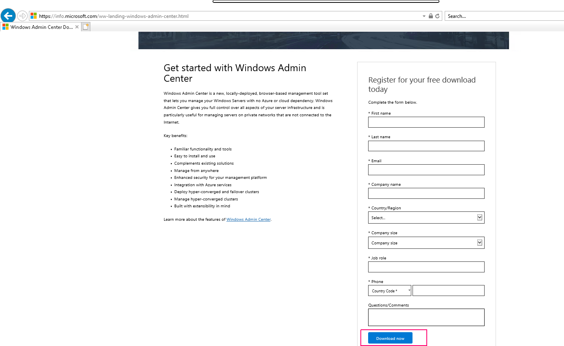
Task: Click 'Complements existing solutions' bullet text
Action: 204,163
